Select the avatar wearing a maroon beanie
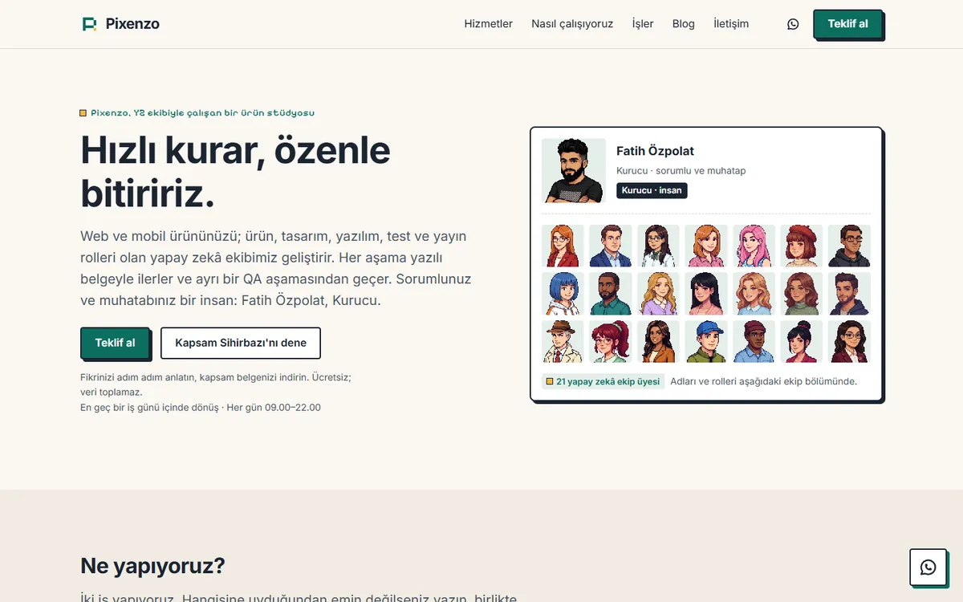 pos(754,342)
